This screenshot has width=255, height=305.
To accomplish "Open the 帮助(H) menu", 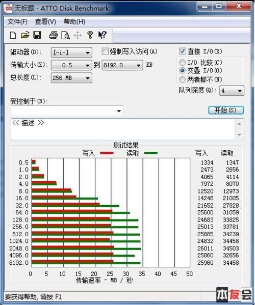I will coord(74,21).
